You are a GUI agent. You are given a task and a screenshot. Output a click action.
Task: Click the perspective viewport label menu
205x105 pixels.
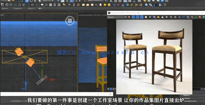click(x=93, y=15)
